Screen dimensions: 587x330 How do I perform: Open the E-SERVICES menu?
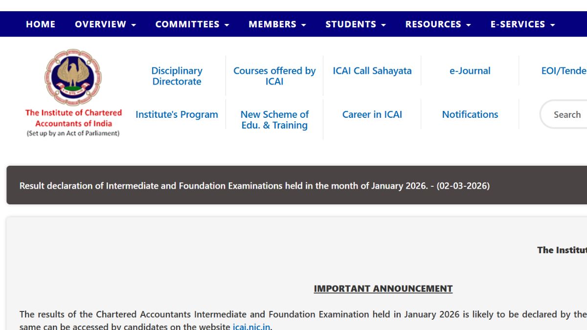coord(522,24)
